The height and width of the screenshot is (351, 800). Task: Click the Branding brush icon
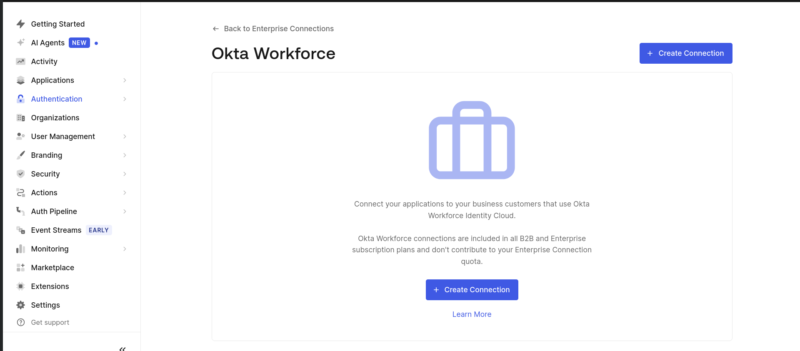tap(20, 155)
